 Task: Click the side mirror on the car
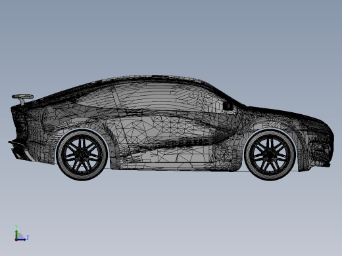click(x=228, y=106)
